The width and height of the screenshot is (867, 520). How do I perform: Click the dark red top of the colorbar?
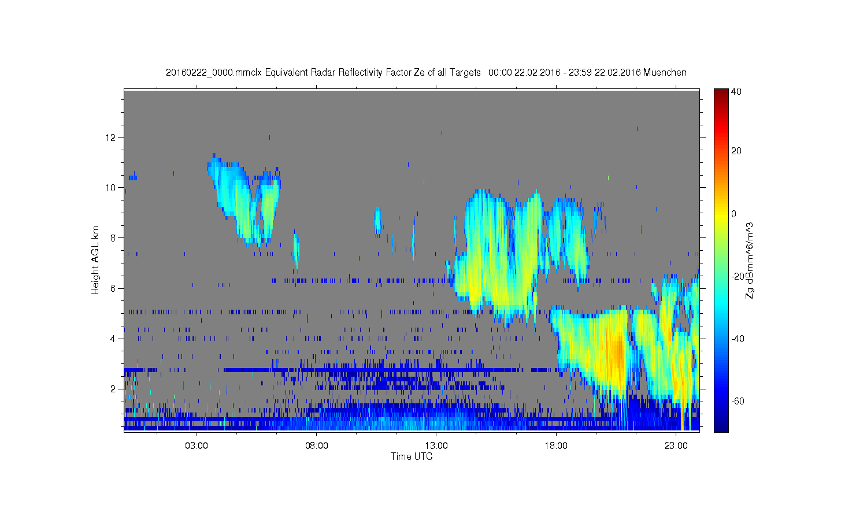(721, 94)
